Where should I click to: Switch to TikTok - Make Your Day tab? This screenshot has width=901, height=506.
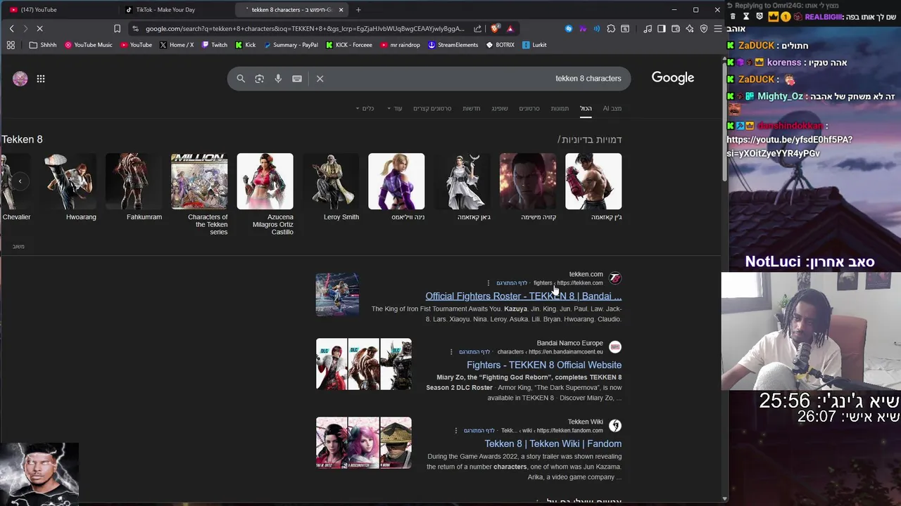[x=176, y=10]
